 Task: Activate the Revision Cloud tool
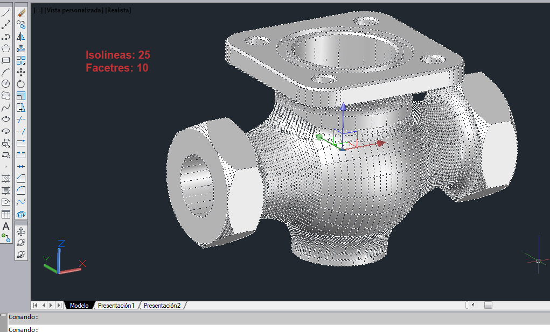click(x=6, y=96)
